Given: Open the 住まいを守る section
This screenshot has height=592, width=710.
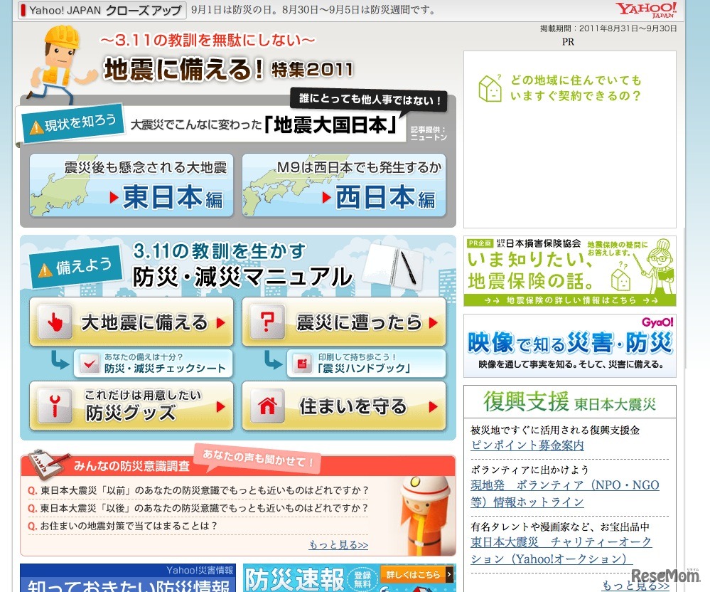Looking at the screenshot, I should [344, 406].
